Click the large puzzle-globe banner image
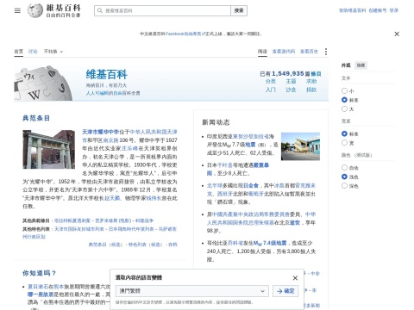 [43, 84]
